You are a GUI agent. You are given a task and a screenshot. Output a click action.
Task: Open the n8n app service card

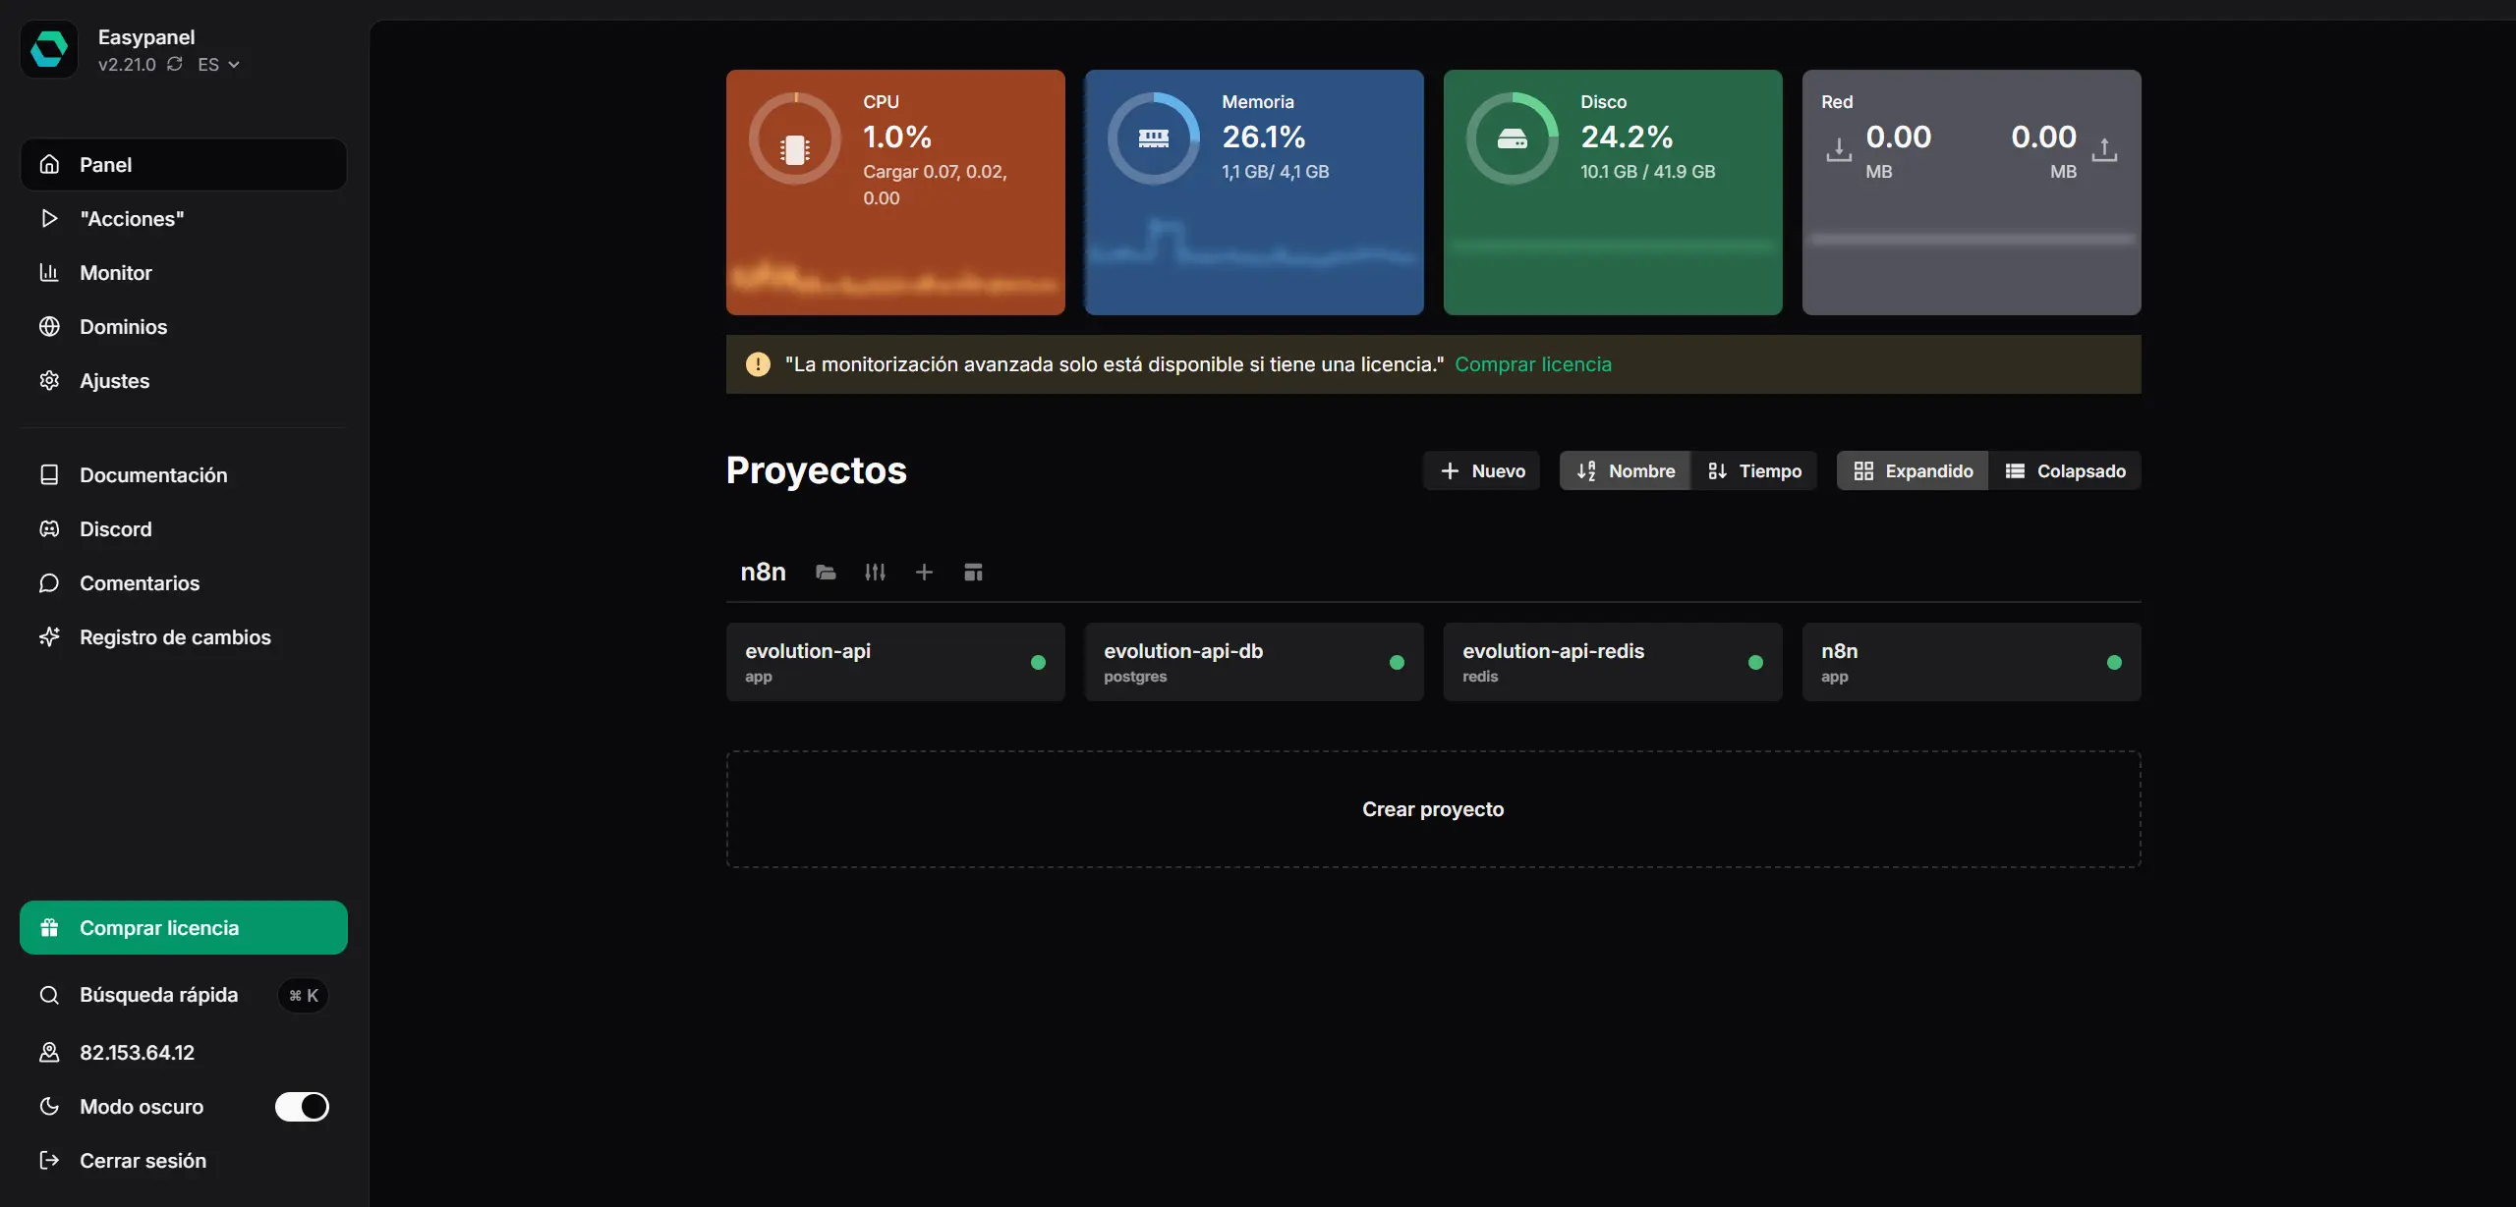coord(1971,662)
